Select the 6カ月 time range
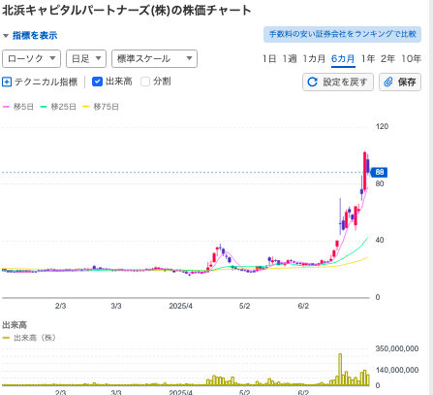Screen dimensions: 433x395 [343, 59]
